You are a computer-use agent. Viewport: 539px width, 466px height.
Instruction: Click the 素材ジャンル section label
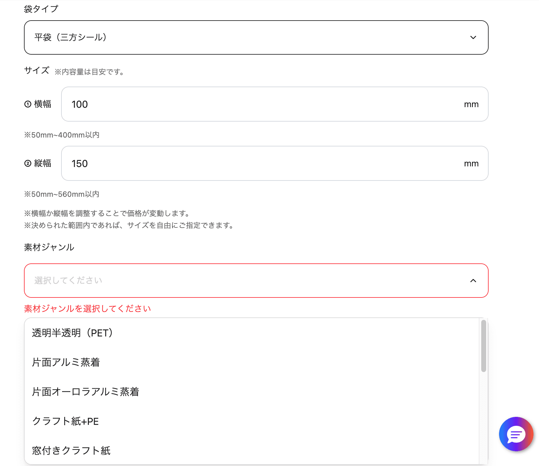49,247
